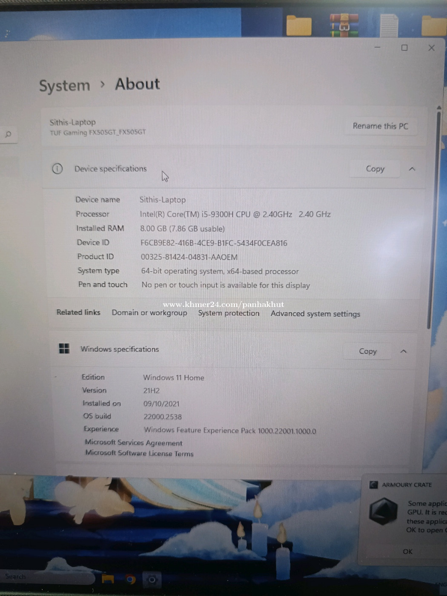Maximize the Settings window
This screenshot has height=596, width=447.
point(404,48)
